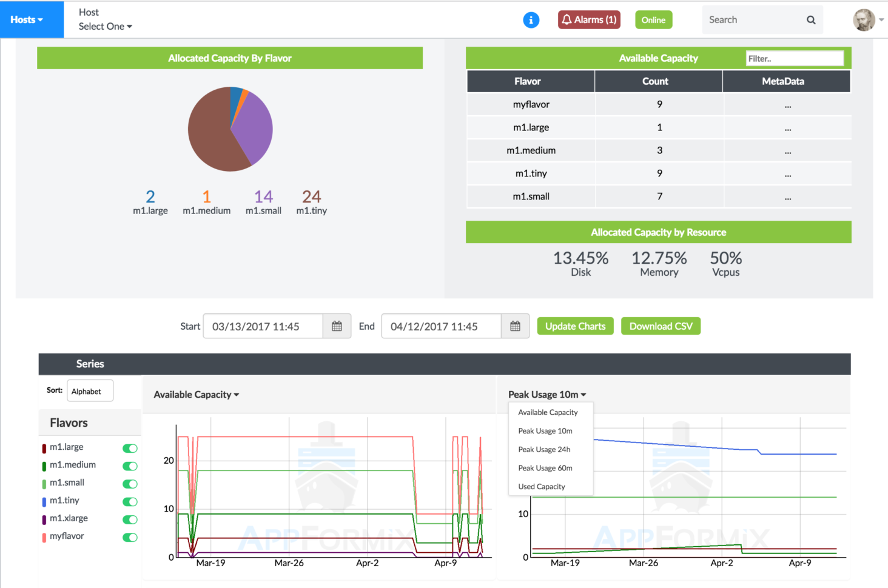This screenshot has height=588, width=888.
Task: Open the Hosts navigation dropdown
Action: (27, 19)
